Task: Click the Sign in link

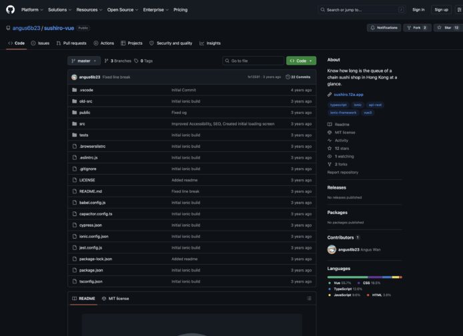Action: tap(418, 10)
